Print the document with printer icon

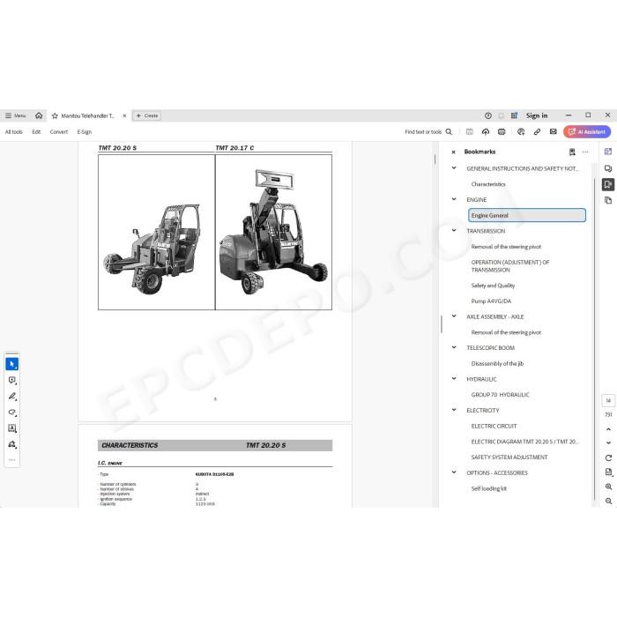click(x=502, y=132)
